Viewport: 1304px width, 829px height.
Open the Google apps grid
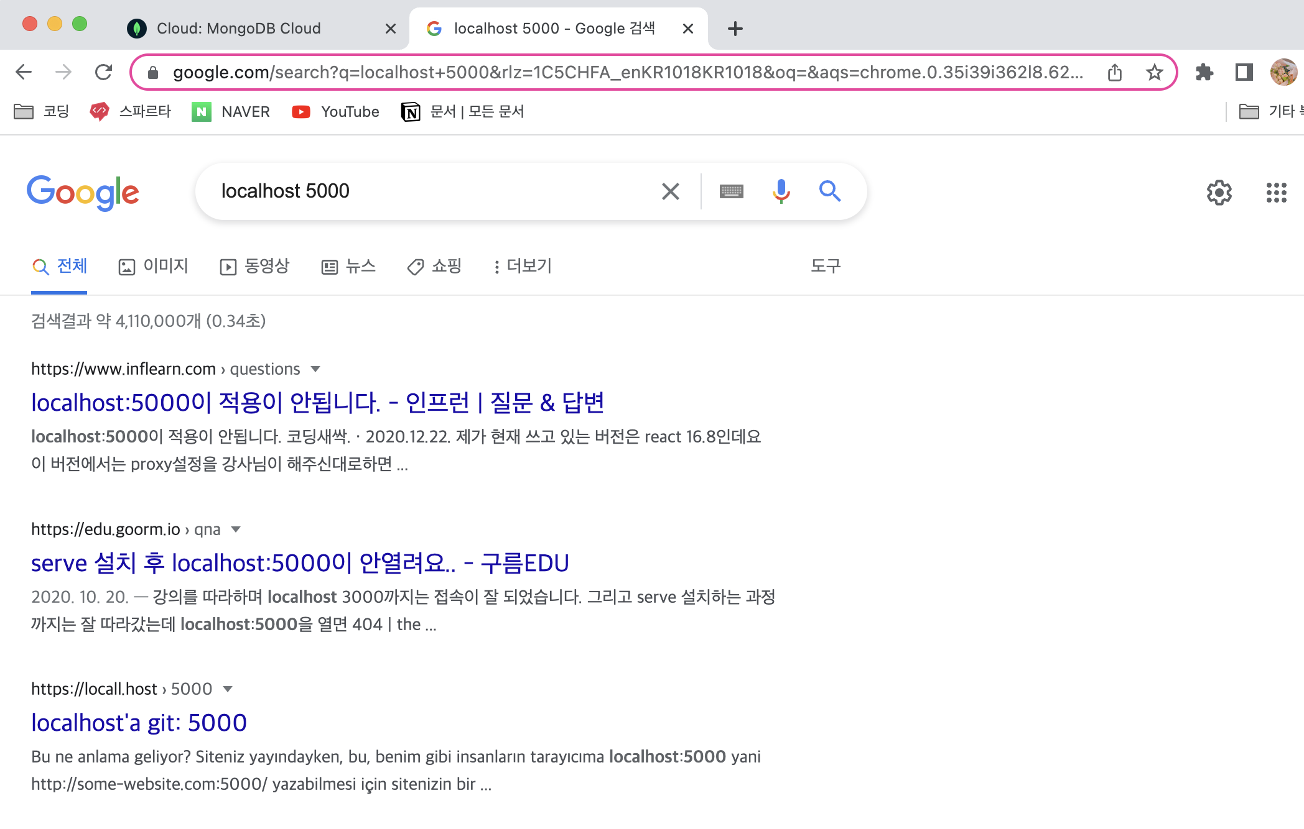(x=1277, y=193)
